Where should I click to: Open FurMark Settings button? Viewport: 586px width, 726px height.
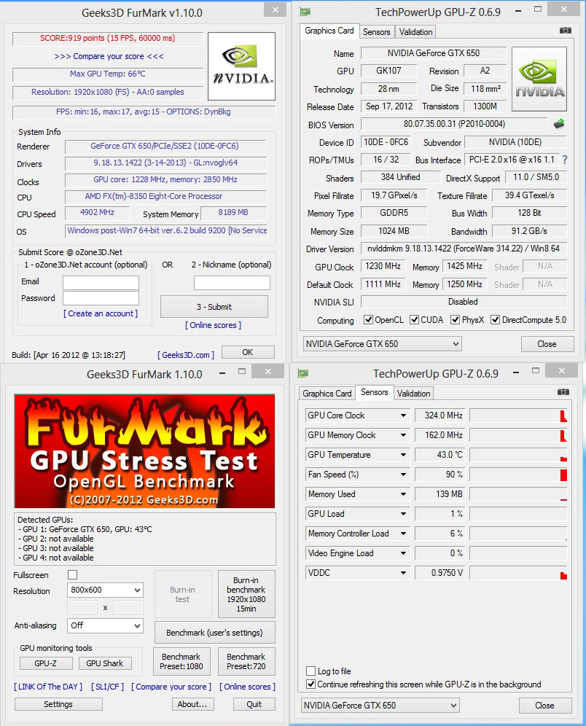point(58,704)
